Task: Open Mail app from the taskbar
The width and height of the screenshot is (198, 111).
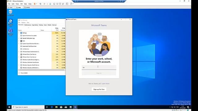Action: tap(66, 107)
